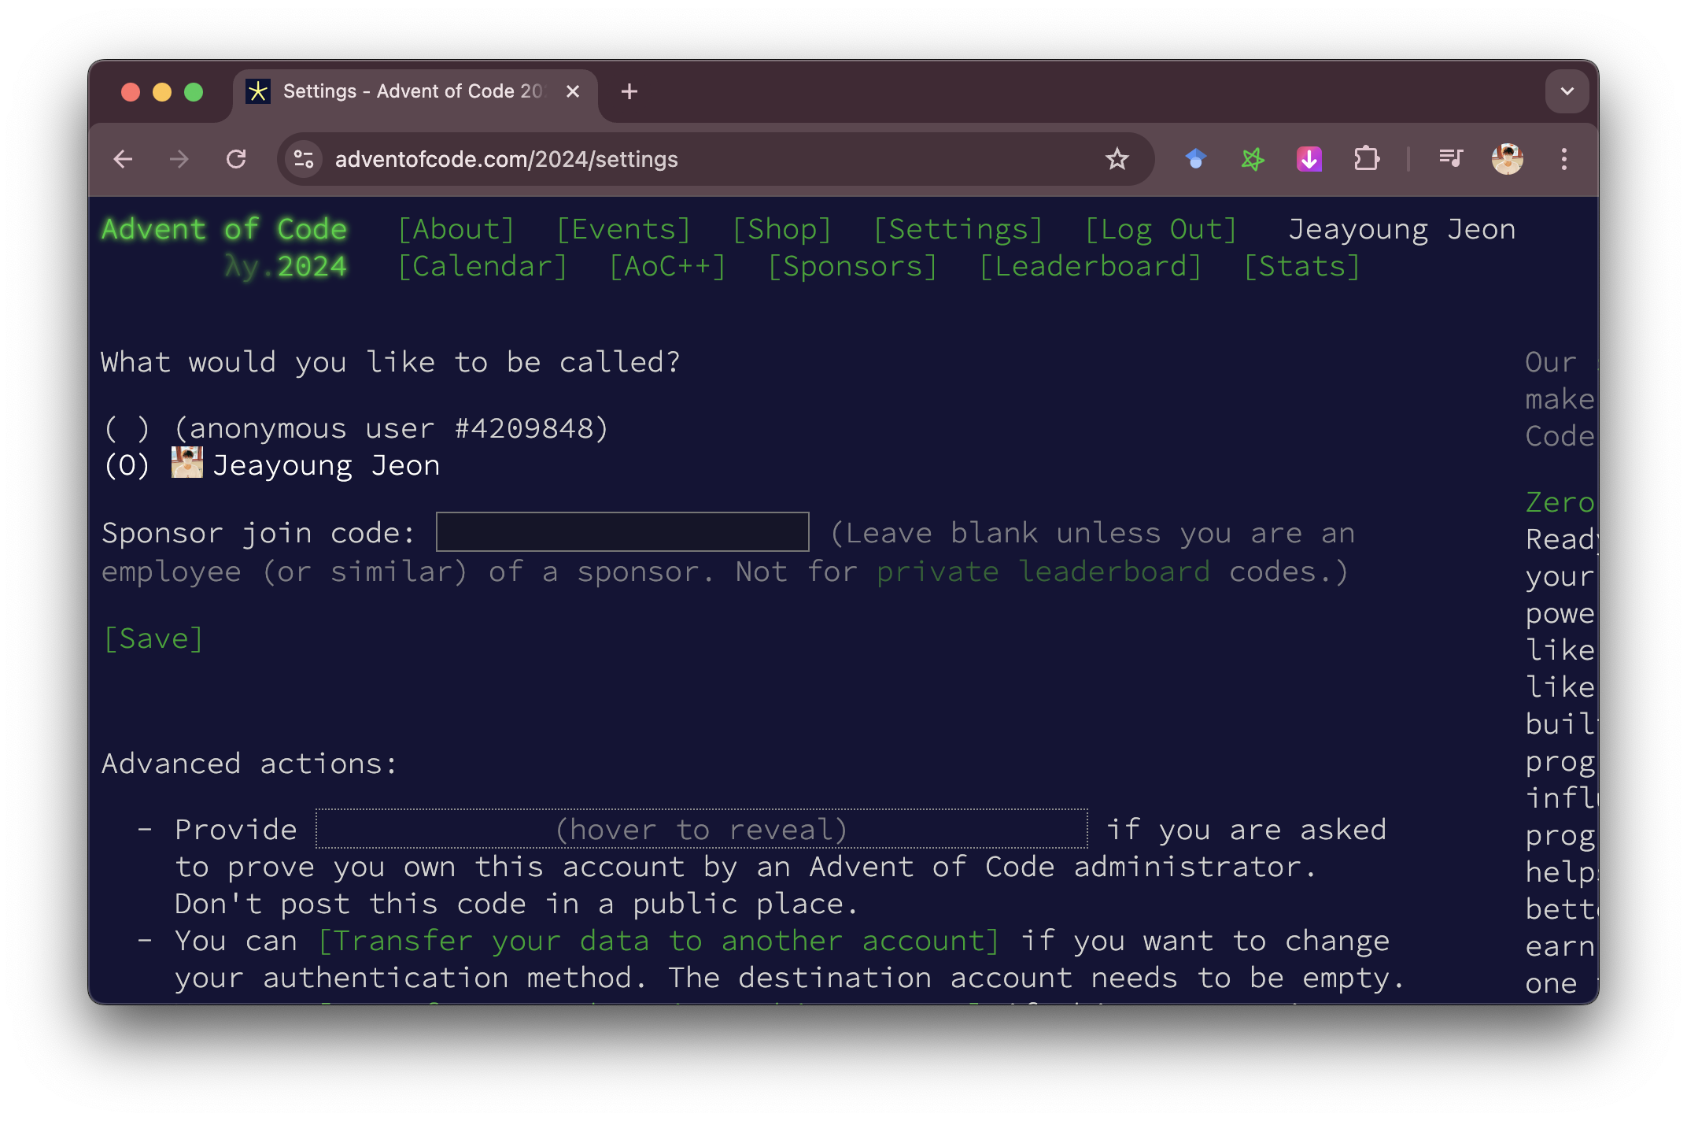1687x1121 pixels.
Task: Expand the tab search dropdown chevron
Action: tap(1567, 92)
